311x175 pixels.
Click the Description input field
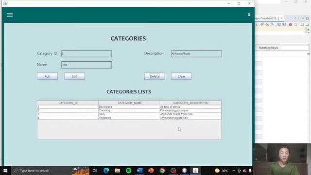[196, 53]
